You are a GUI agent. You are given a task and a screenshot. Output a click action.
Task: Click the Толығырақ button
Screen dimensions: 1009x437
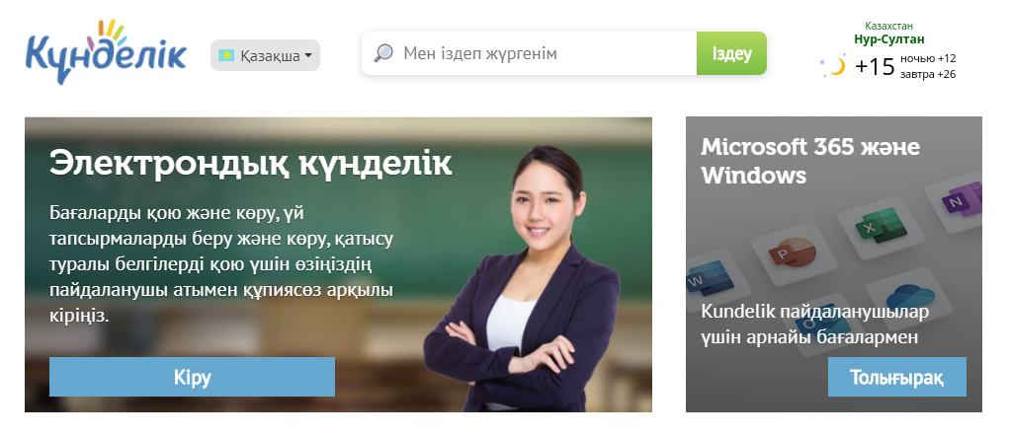pyautogui.click(x=897, y=377)
